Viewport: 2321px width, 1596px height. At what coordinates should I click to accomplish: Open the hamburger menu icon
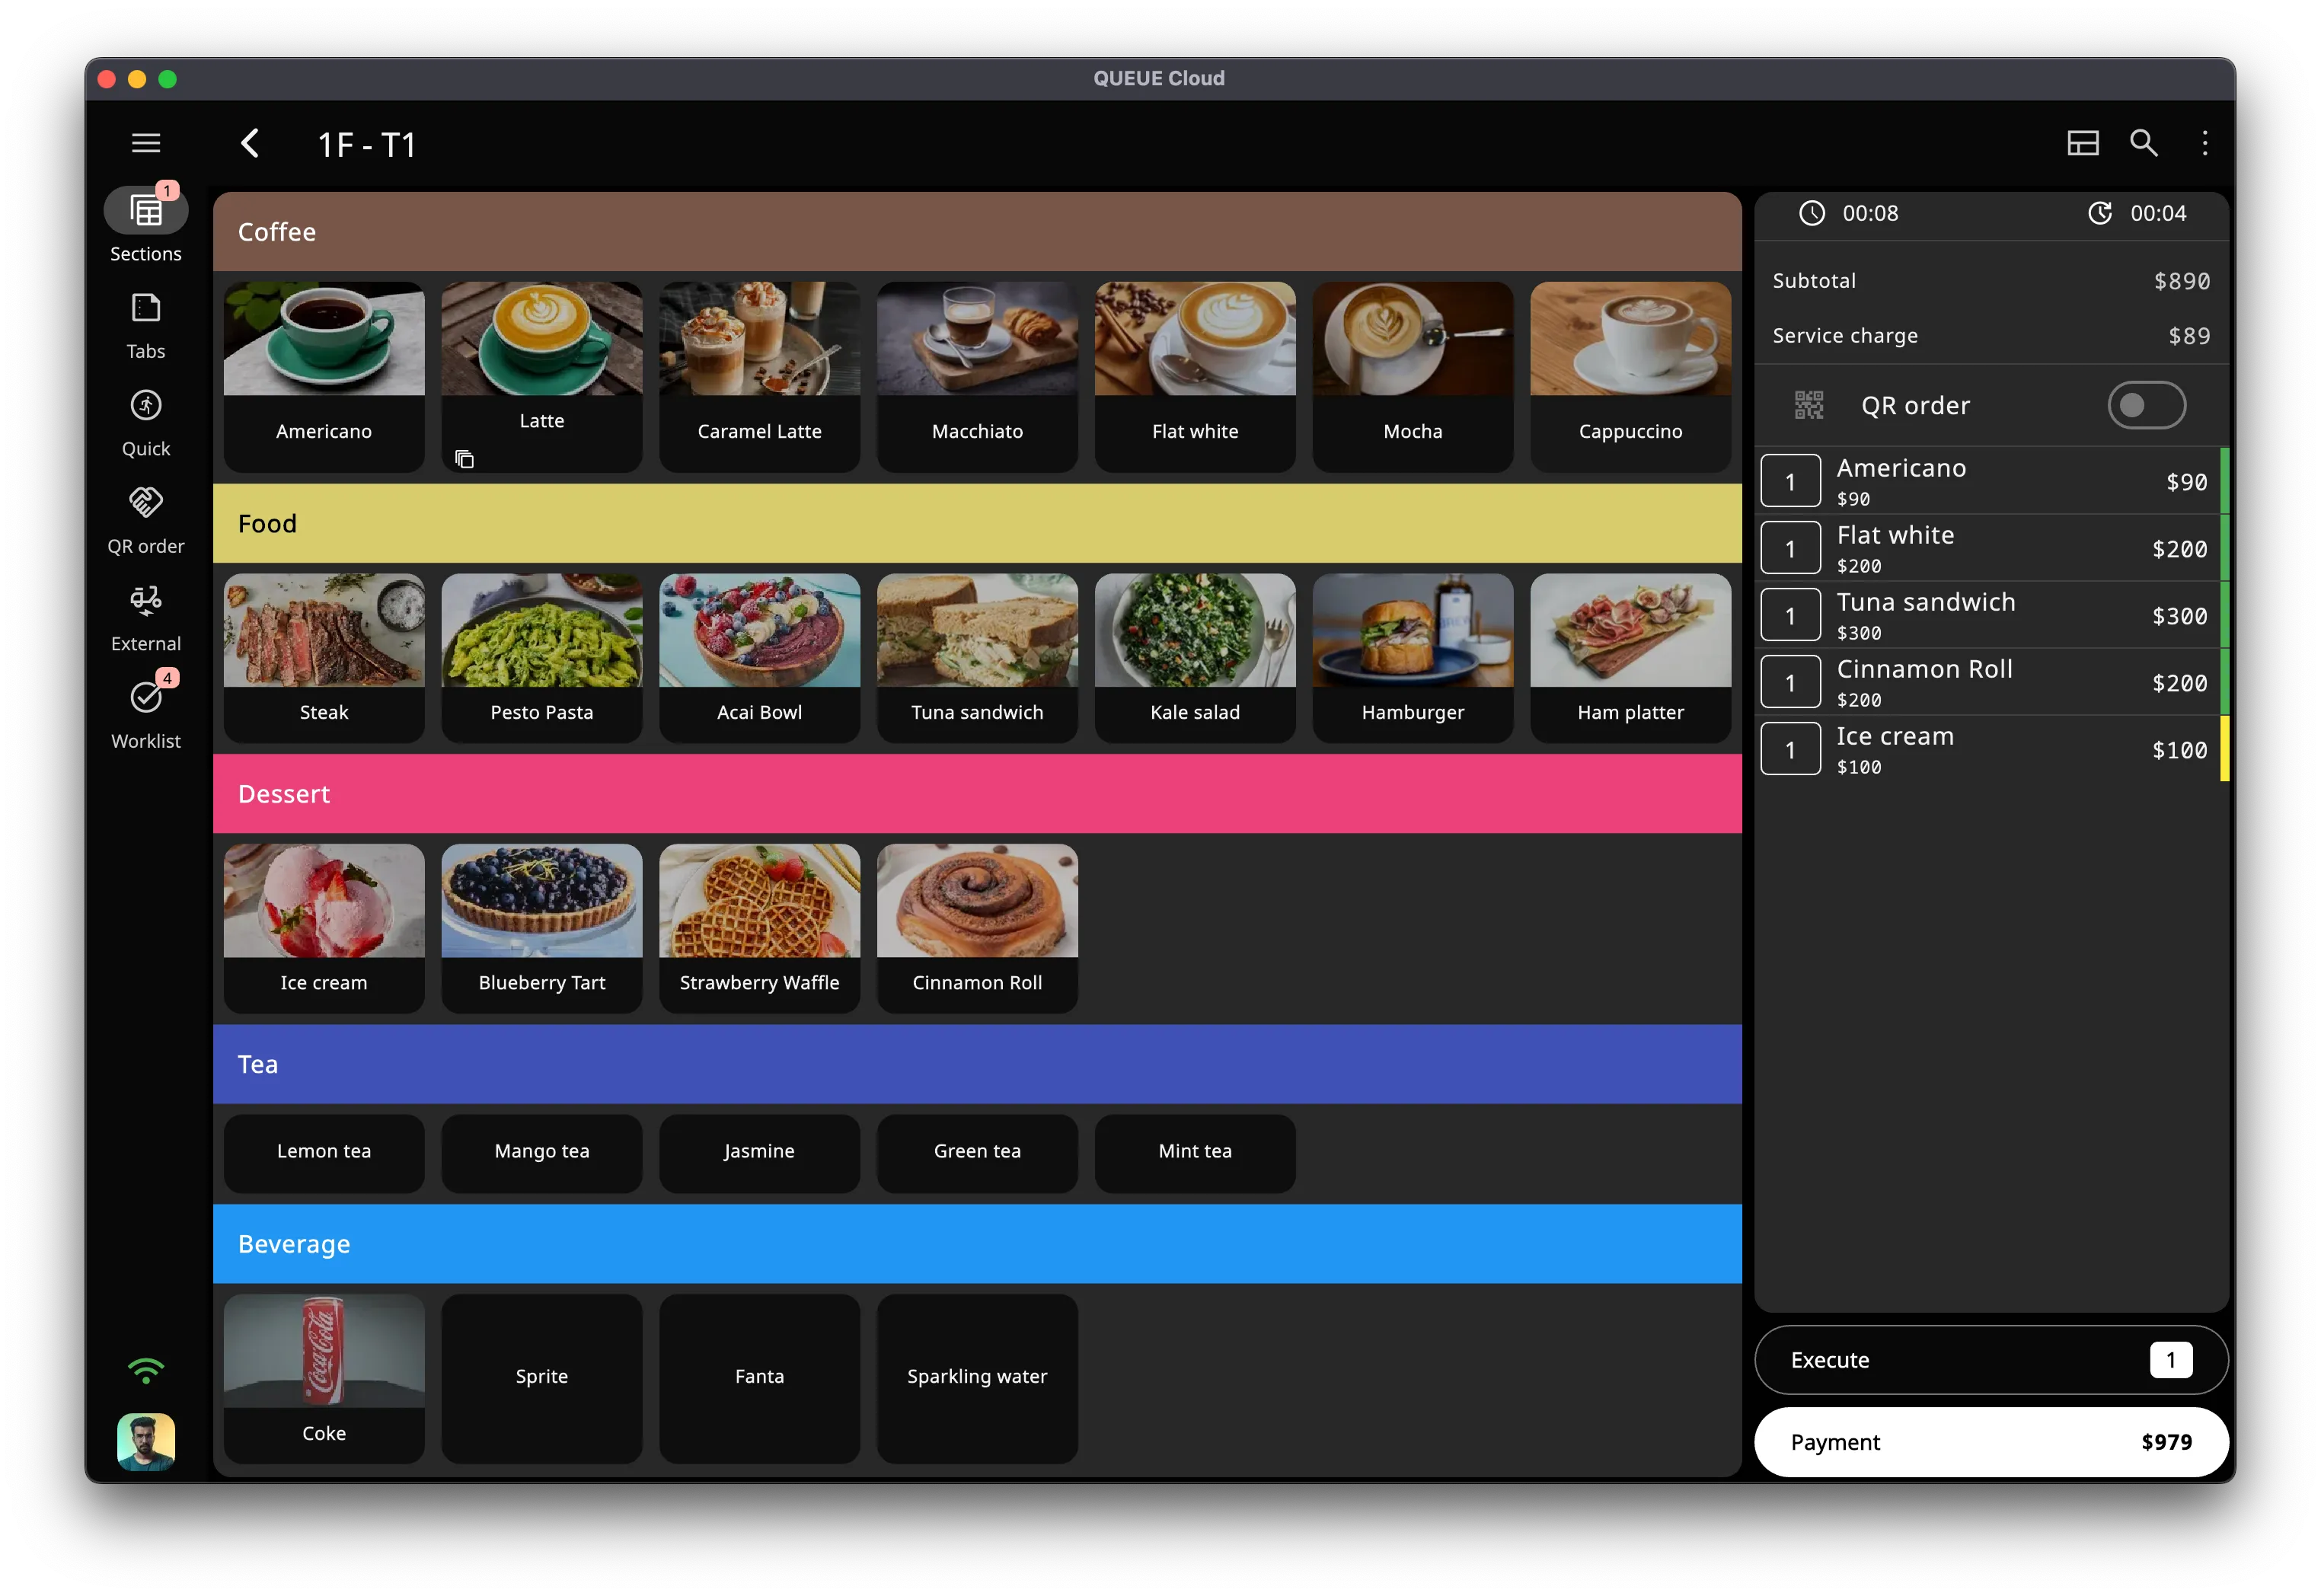(x=146, y=143)
